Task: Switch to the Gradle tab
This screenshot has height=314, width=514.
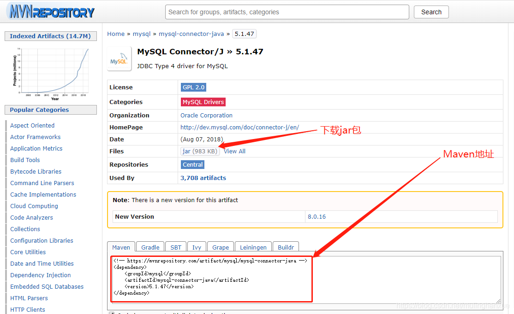Action: tap(150, 247)
